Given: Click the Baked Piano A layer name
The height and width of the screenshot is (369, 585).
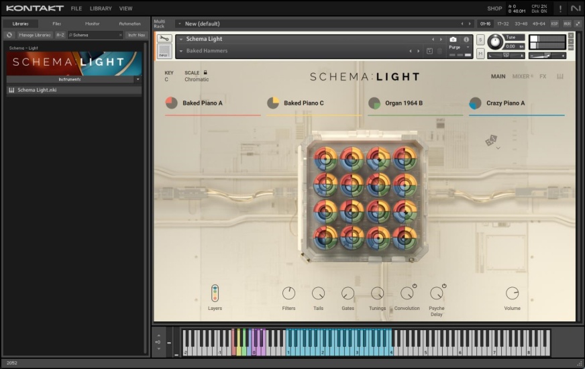Looking at the screenshot, I should pos(203,103).
